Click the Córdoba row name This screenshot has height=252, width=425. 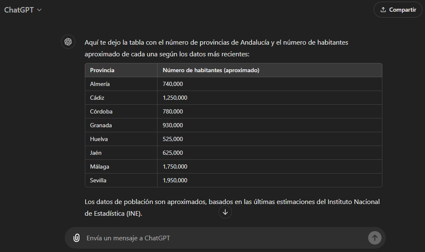tap(101, 111)
